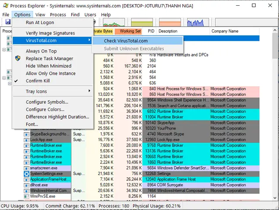Select the SystemSettings.exe process row
This screenshot has width=279, height=210.
(x=141, y=174)
